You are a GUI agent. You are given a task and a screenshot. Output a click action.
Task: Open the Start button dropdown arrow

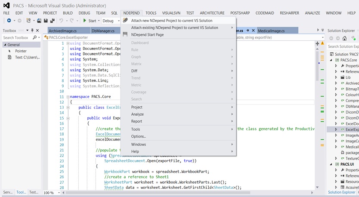(99, 21)
